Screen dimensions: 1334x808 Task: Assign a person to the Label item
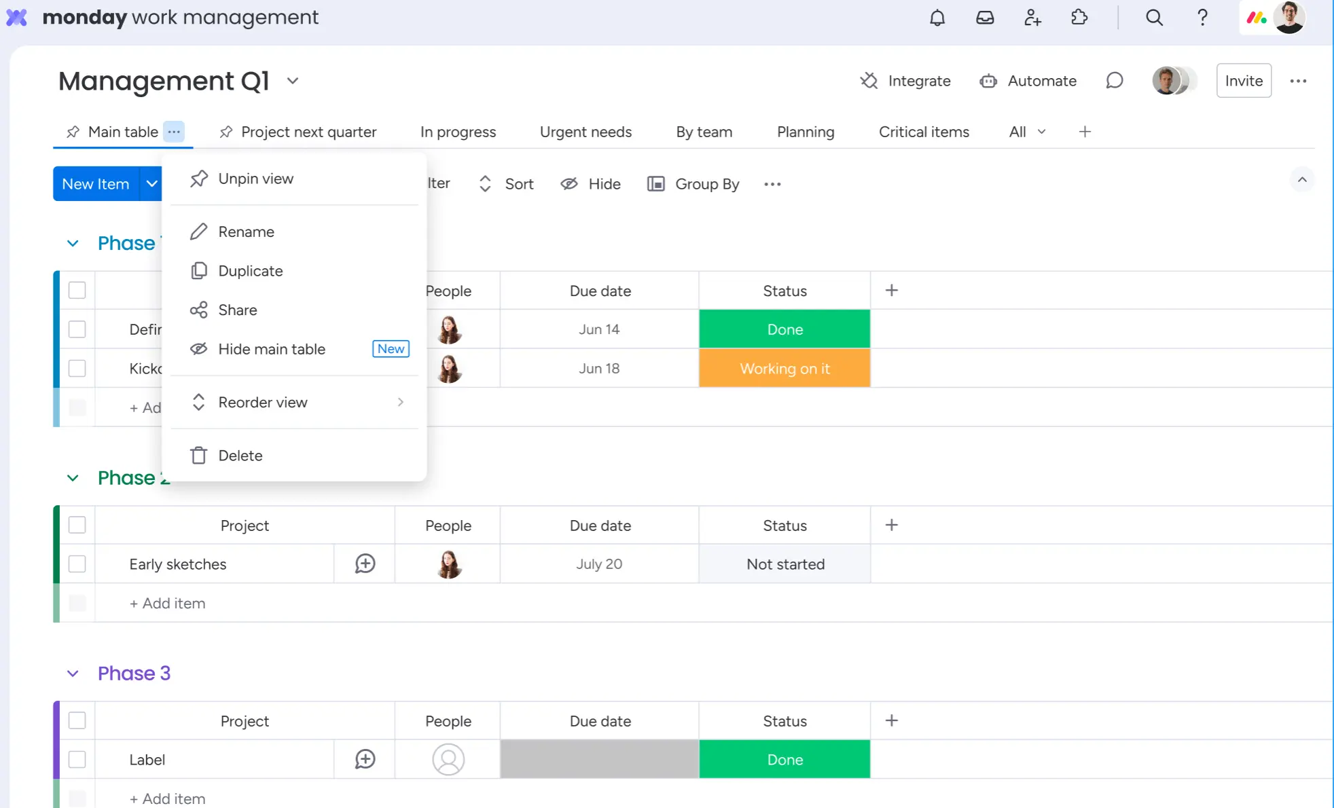(448, 759)
